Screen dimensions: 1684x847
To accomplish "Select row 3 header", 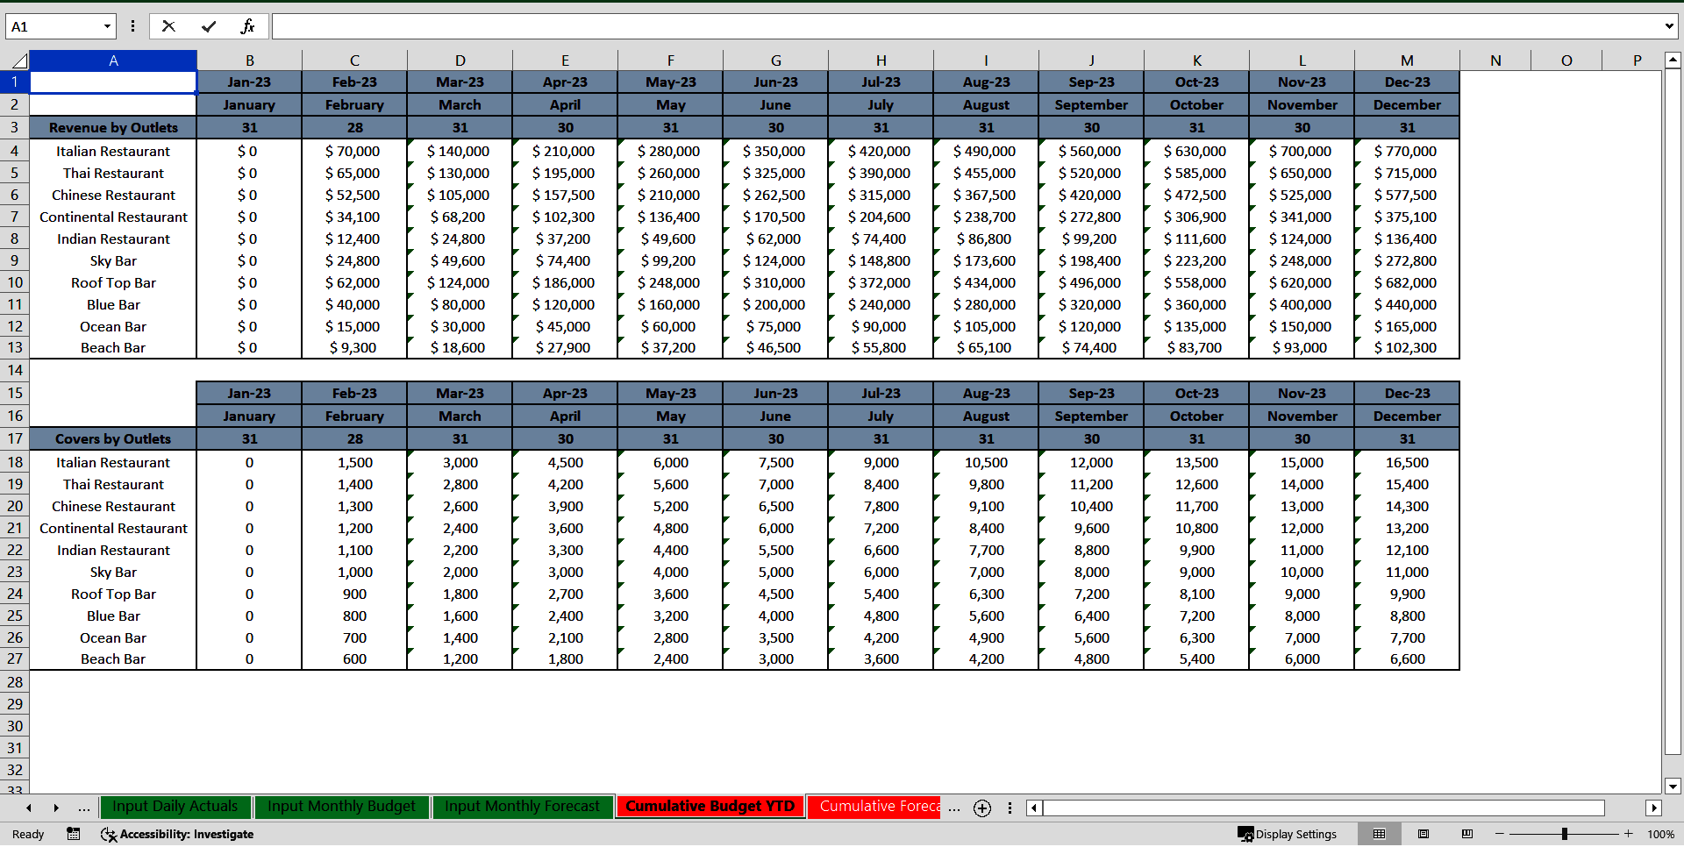I will pyautogui.click(x=15, y=127).
